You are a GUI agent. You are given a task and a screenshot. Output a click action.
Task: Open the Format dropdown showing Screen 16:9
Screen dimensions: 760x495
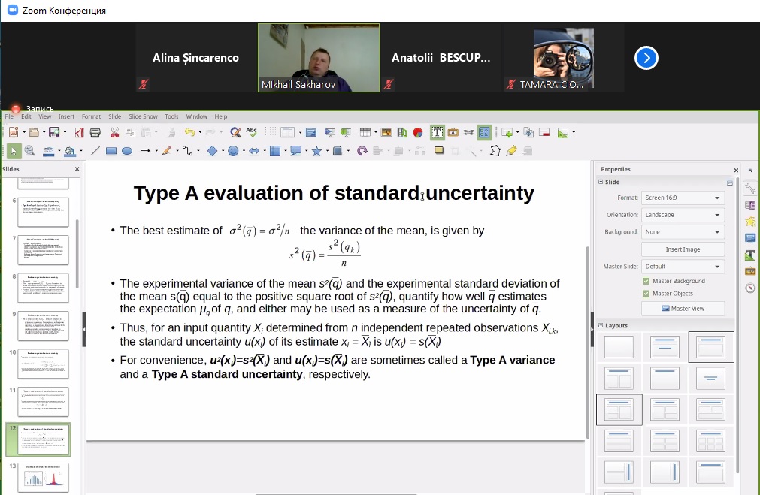click(x=683, y=198)
